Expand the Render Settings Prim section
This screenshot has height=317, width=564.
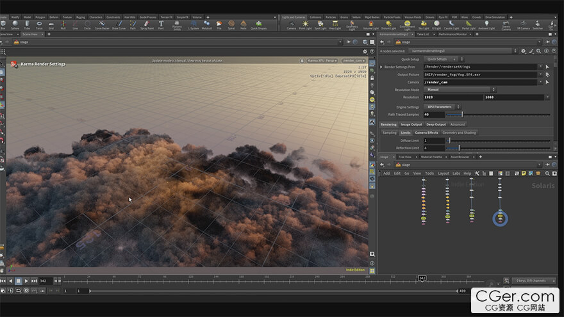click(382, 67)
